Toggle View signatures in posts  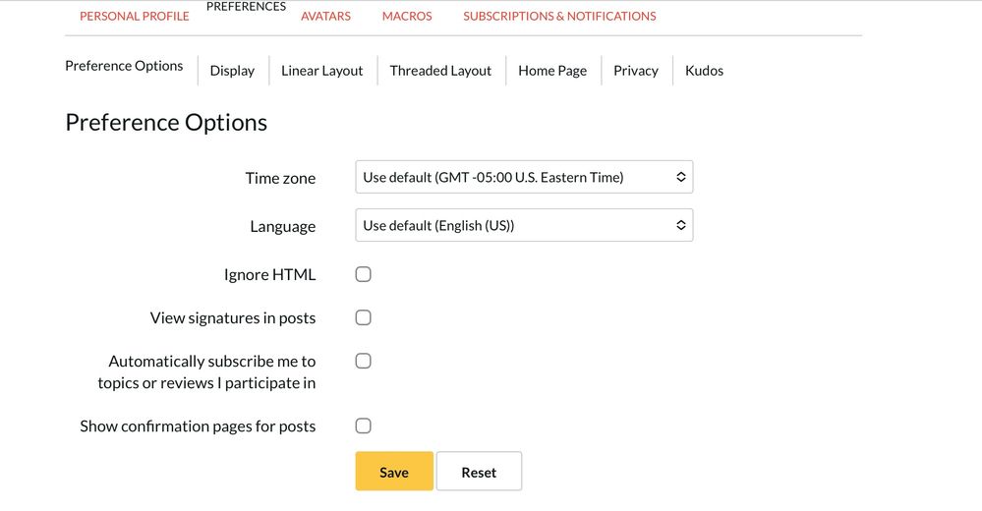[363, 317]
